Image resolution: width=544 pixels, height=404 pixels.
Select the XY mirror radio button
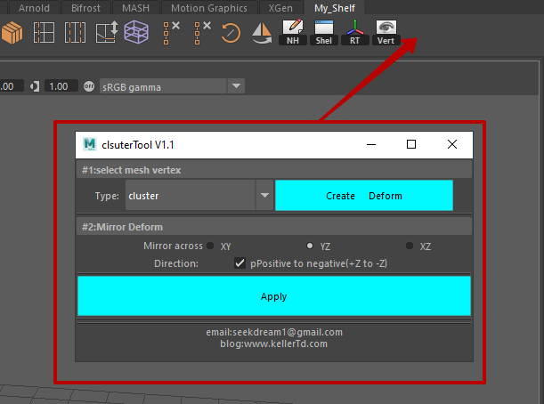(x=210, y=246)
